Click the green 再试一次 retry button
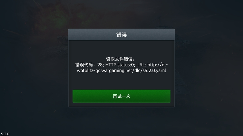 click(122, 96)
